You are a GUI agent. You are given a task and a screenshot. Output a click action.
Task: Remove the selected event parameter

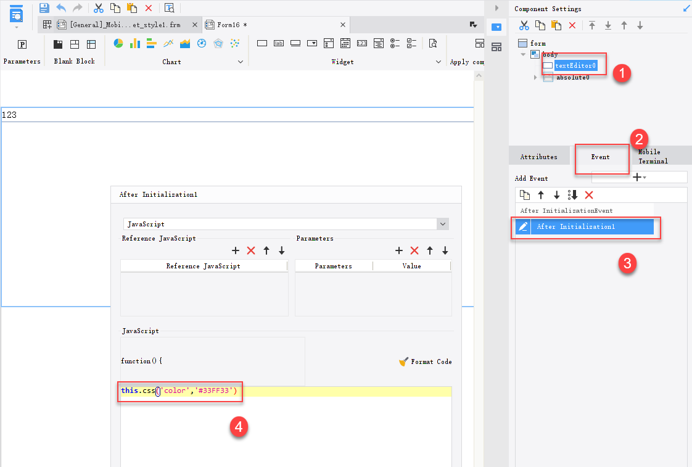coord(414,250)
